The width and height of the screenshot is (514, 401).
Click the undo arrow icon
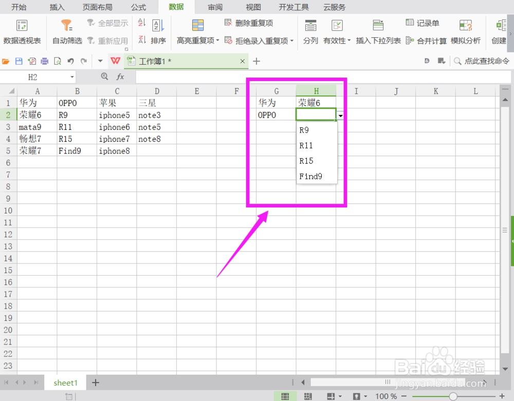tap(70, 61)
